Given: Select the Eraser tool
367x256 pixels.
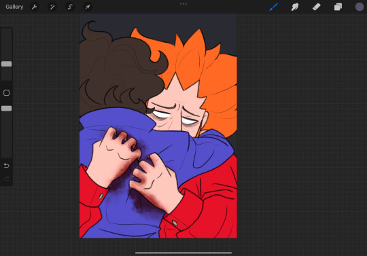Looking at the screenshot, I should coord(317,7).
